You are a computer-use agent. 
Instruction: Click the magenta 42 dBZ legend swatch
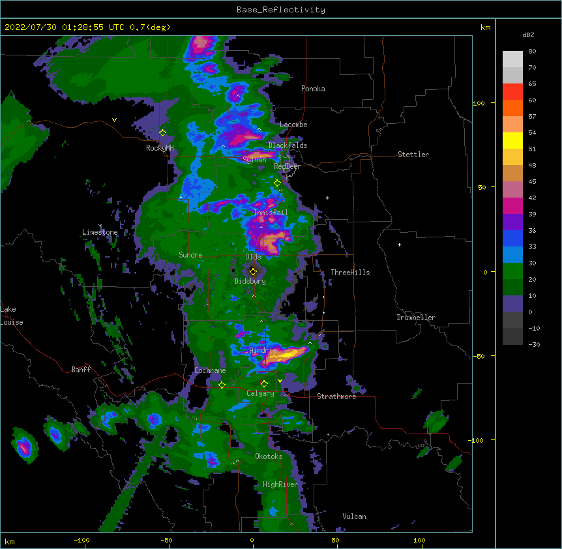pos(512,205)
